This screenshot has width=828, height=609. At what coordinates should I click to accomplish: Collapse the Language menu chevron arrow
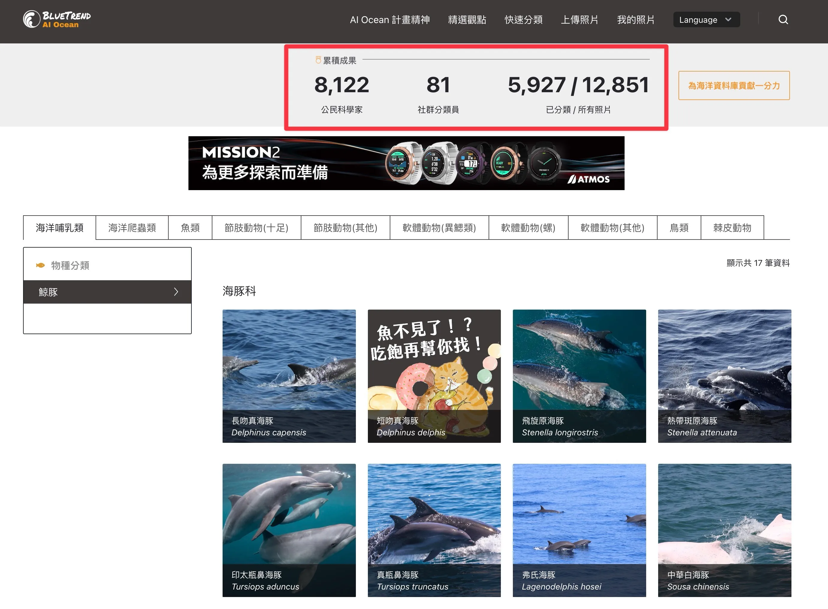click(x=728, y=19)
